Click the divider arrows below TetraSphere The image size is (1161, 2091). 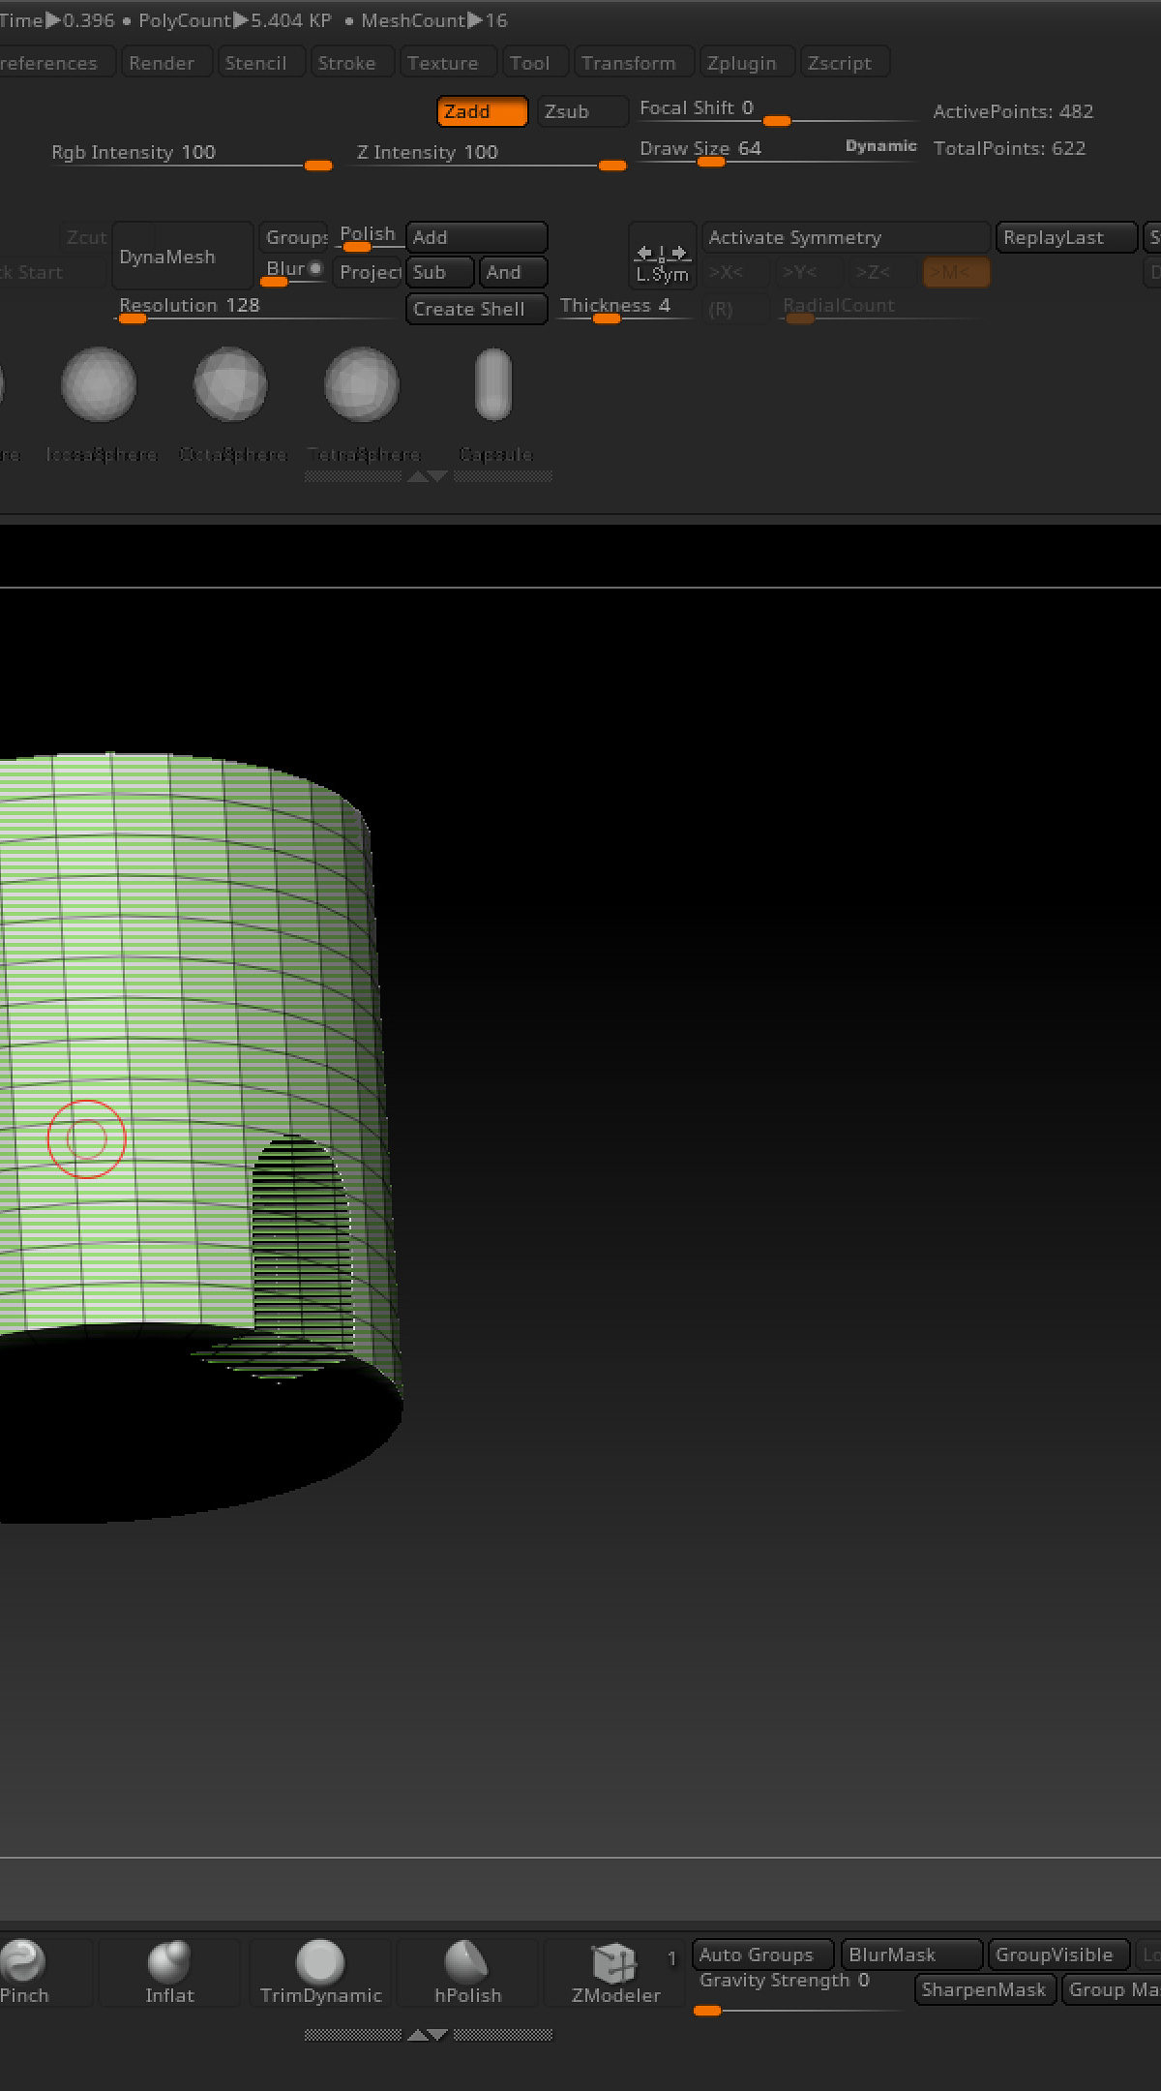(x=427, y=476)
